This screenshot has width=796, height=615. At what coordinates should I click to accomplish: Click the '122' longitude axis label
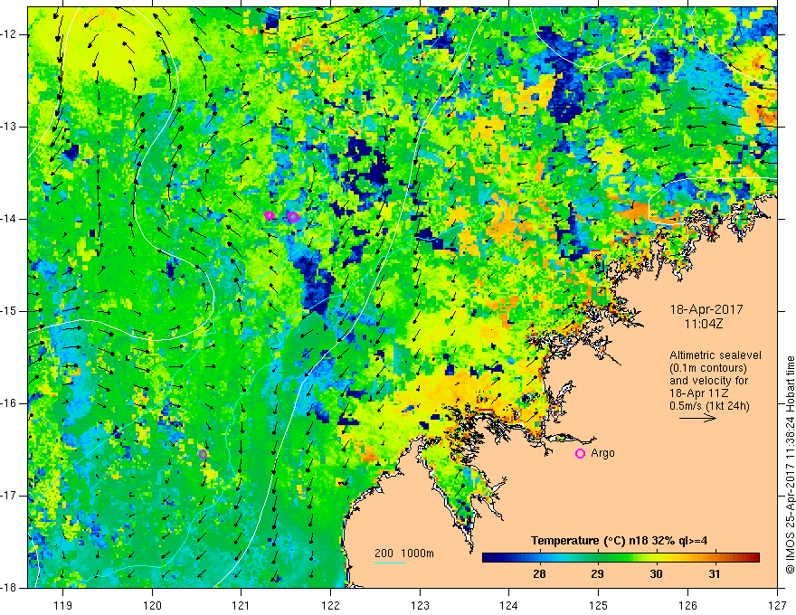(x=330, y=605)
